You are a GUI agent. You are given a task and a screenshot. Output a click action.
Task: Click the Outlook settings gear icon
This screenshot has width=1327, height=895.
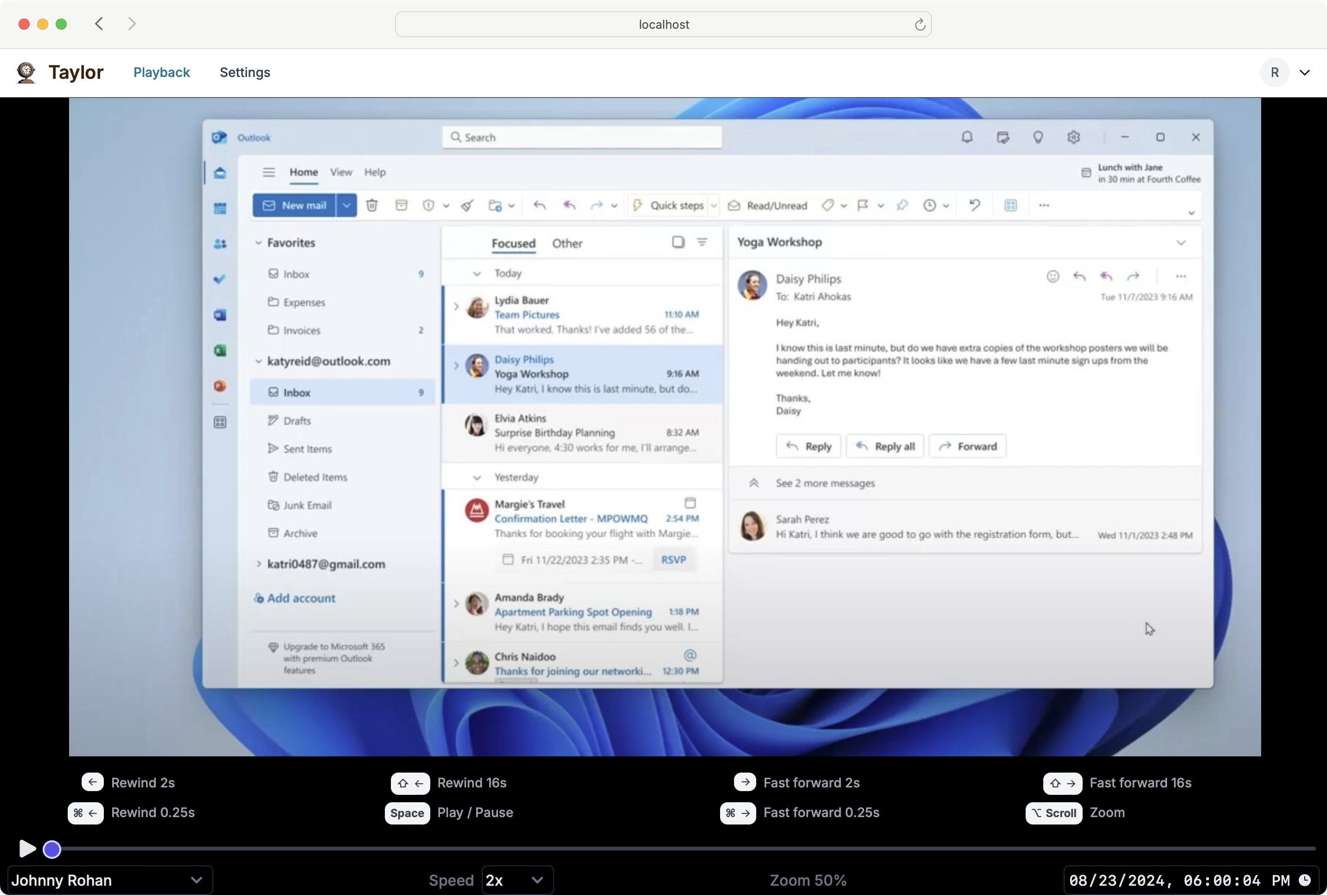[1073, 138]
